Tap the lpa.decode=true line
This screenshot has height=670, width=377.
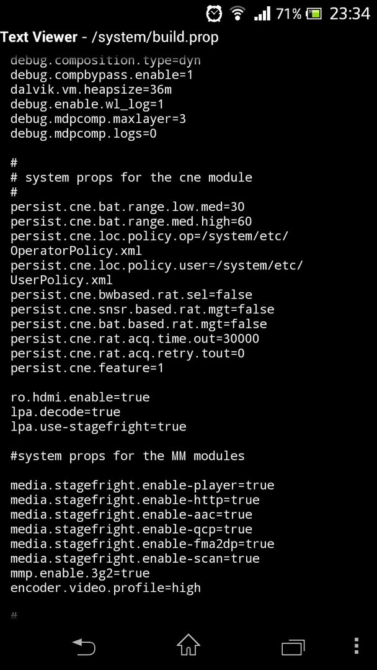click(x=65, y=413)
